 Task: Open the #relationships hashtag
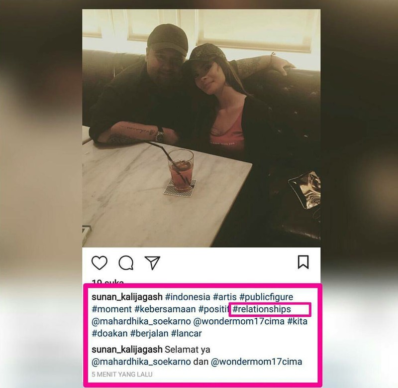click(x=262, y=309)
